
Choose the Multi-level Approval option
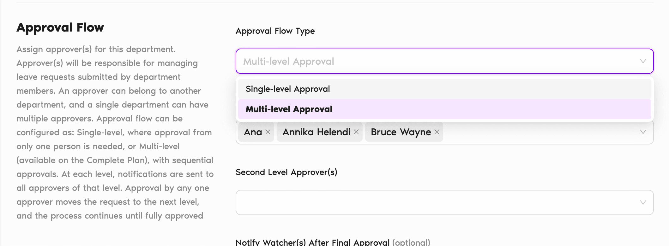tap(289, 109)
